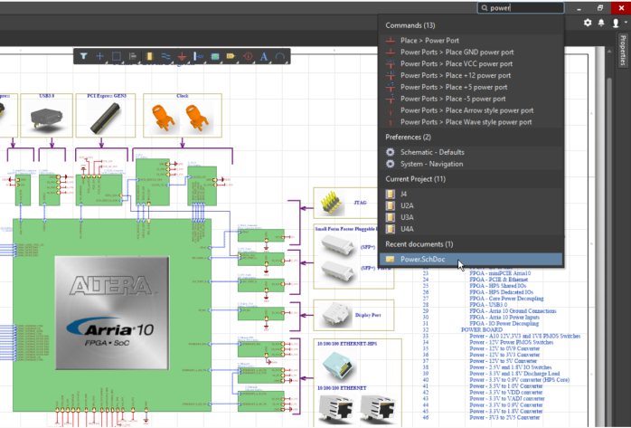Screen dimensions: 631x428
Task: Click in the search field containing 'power'
Action: [x=521, y=7]
